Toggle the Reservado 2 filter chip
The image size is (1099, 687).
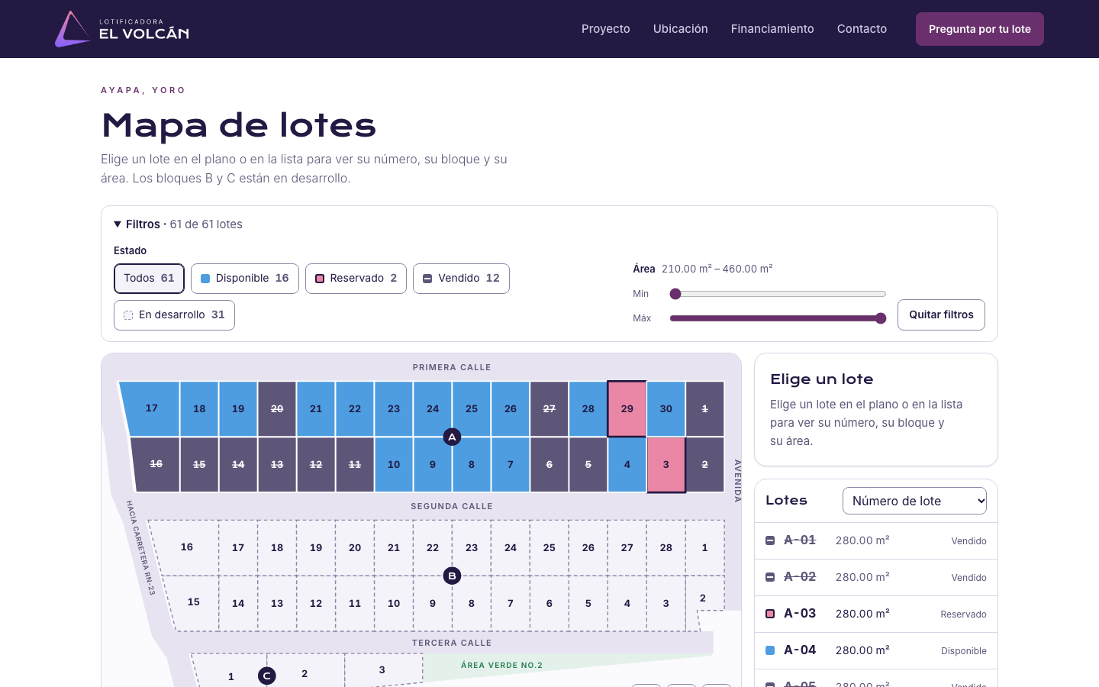356,279
